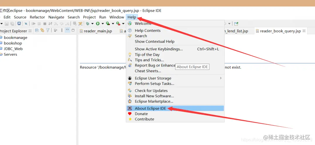Close the reader_book_query.jsp editor tab
Image resolution: width=315 pixels, height=145 pixels.
304,31
